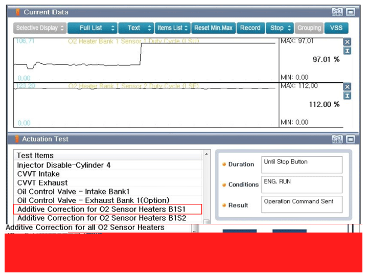Select CVVT Exhaust test item
The width and height of the screenshot is (367, 277).
coord(42,182)
